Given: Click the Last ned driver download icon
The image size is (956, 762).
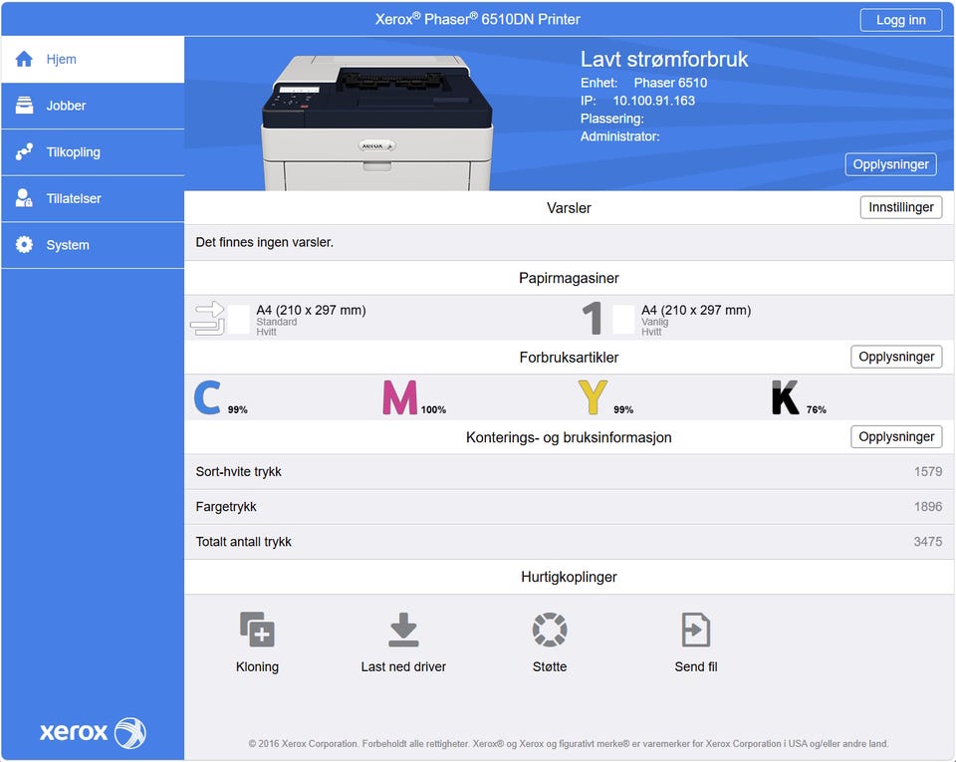Looking at the screenshot, I should [x=403, y=630].
